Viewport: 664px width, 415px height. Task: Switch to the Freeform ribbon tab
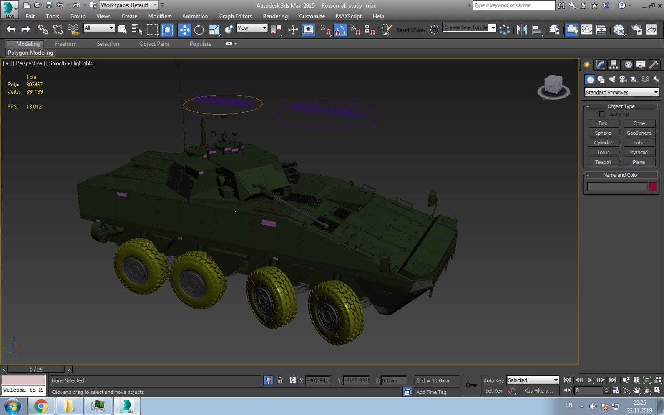(65, 44)
